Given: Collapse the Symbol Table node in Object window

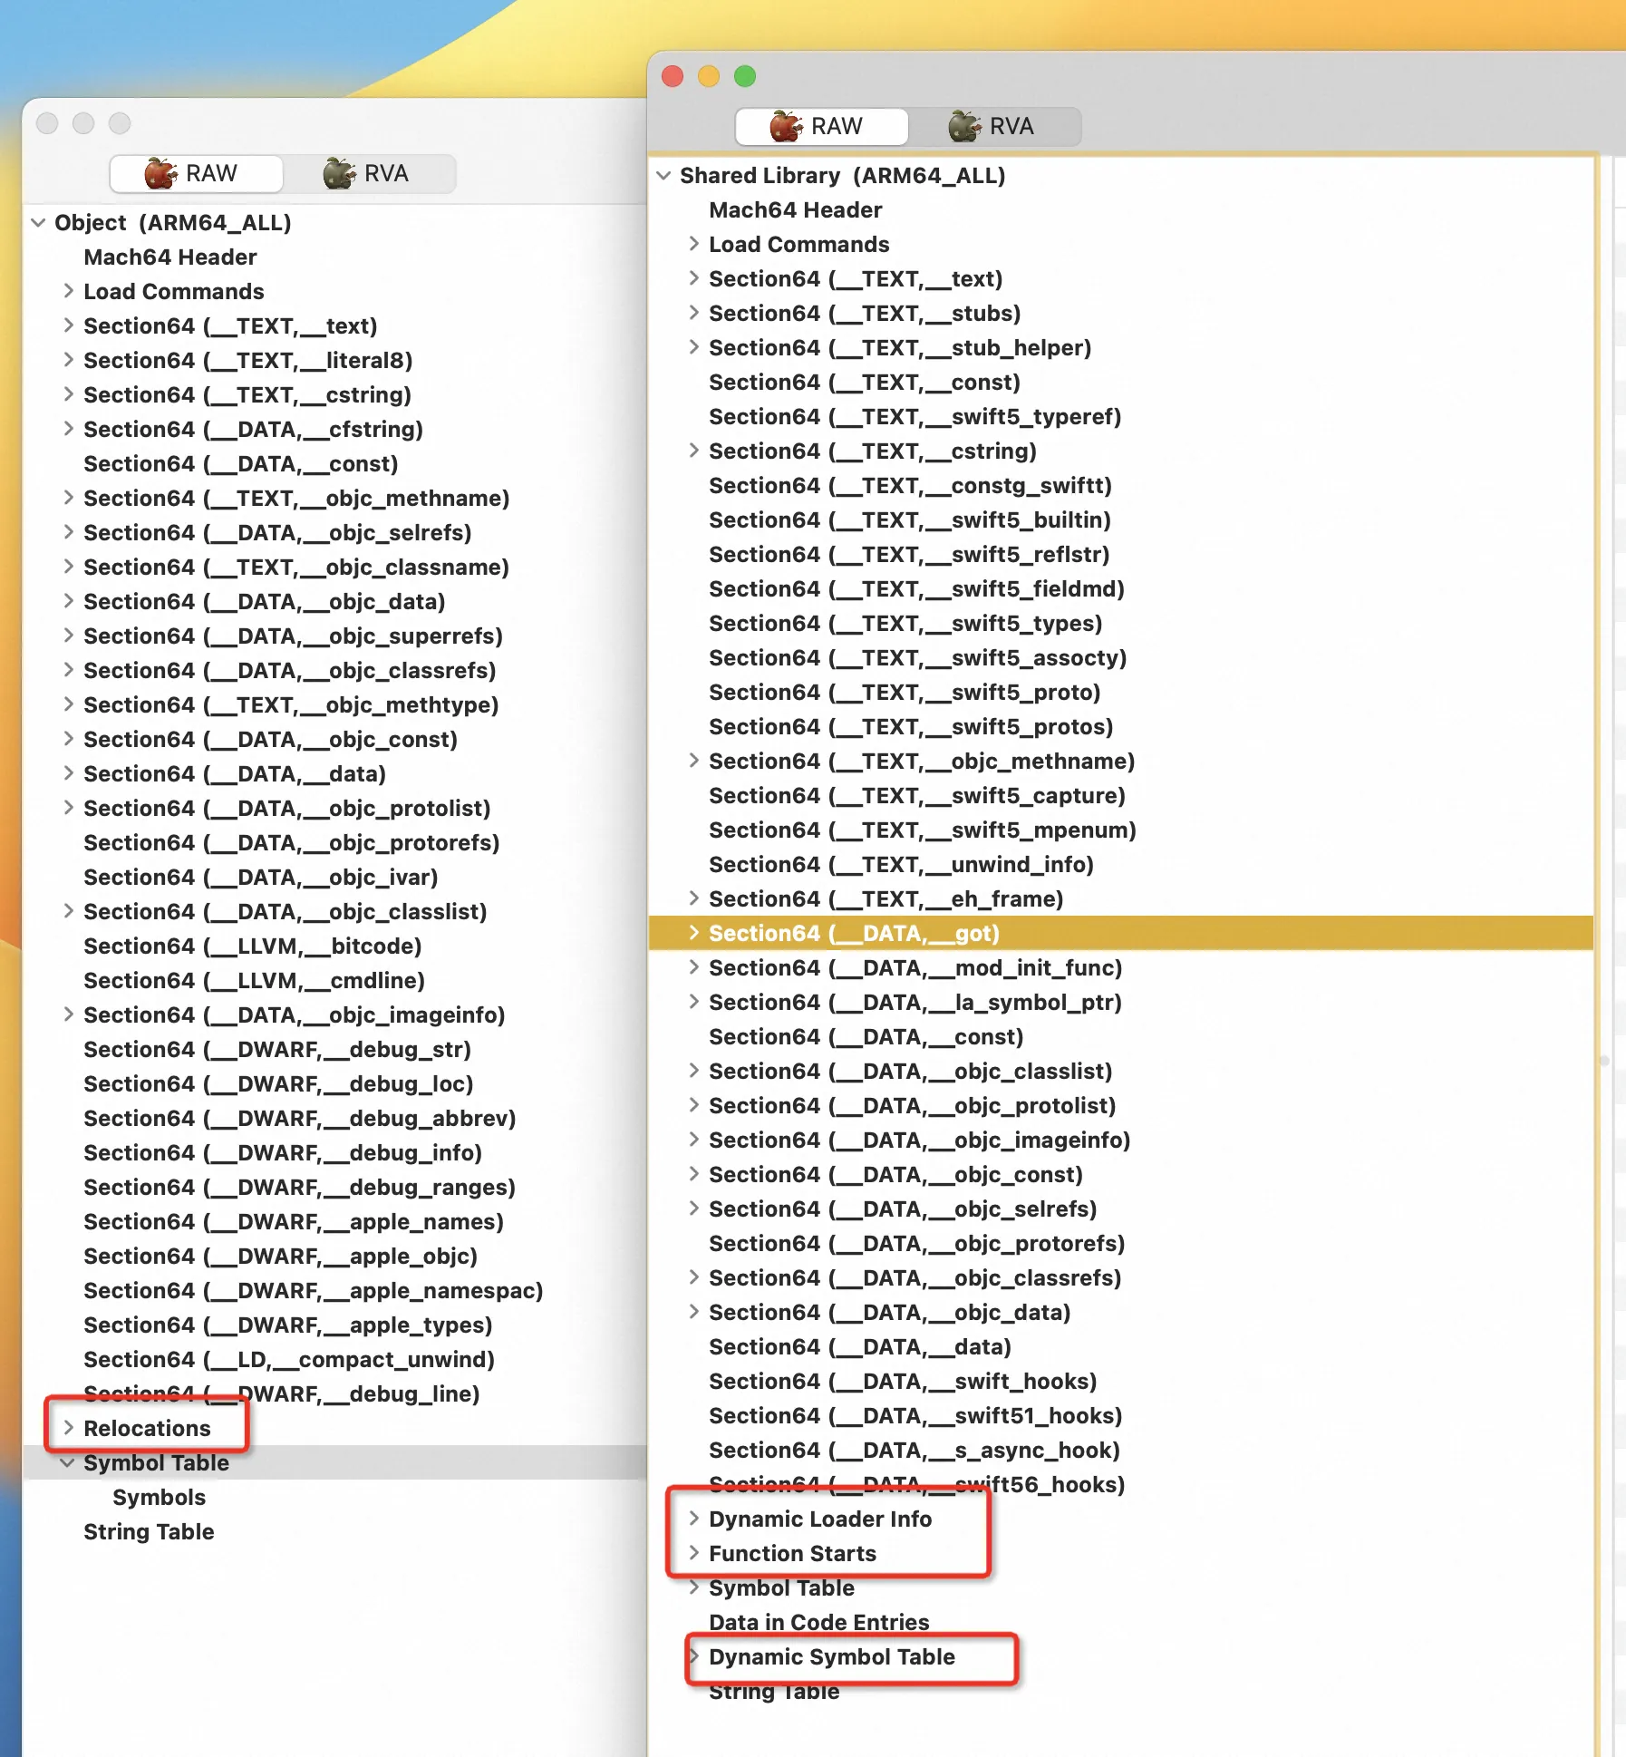Looking at the screenshot, I should coord(68,1462).
